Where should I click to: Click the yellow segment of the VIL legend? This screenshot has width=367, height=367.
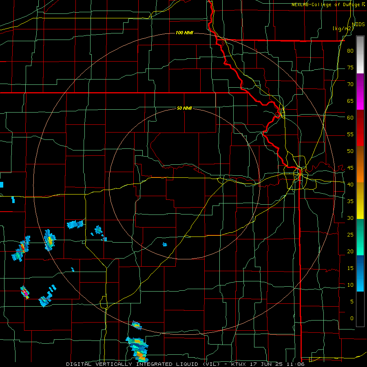coord(360,201)
